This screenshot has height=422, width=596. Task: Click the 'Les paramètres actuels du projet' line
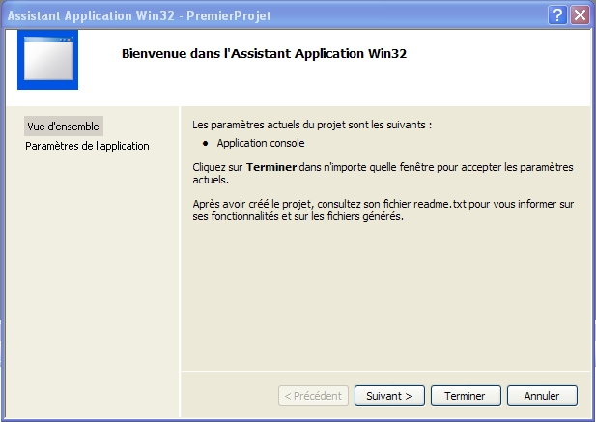(312, 126)
